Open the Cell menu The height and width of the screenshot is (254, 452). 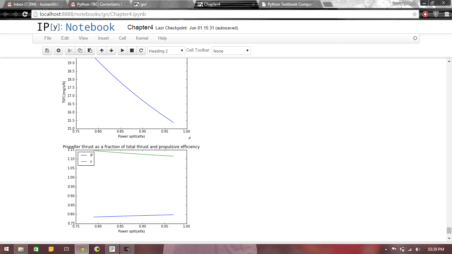pos(122,38)
